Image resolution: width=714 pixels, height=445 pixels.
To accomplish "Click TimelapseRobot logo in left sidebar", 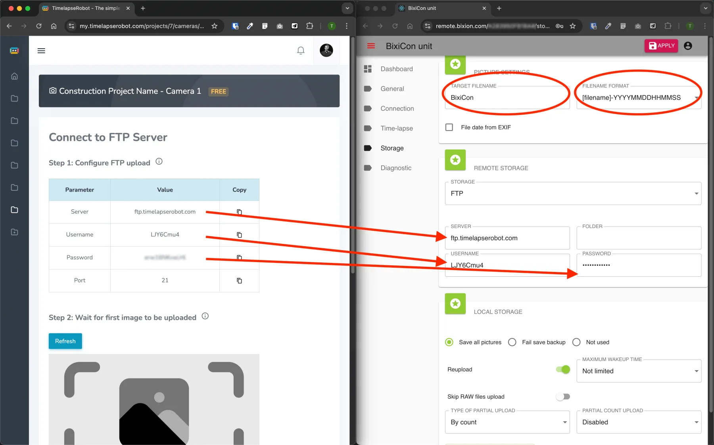I will tap(14, 51).
